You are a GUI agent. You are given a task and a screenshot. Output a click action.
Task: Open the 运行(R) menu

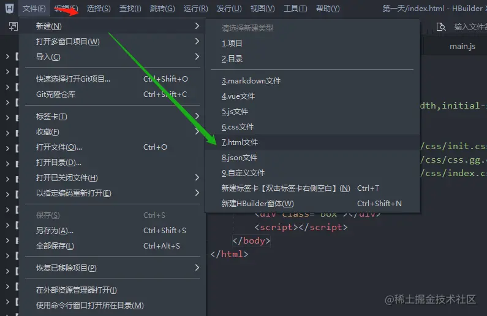pyautogui.click(x=195, y=9)
